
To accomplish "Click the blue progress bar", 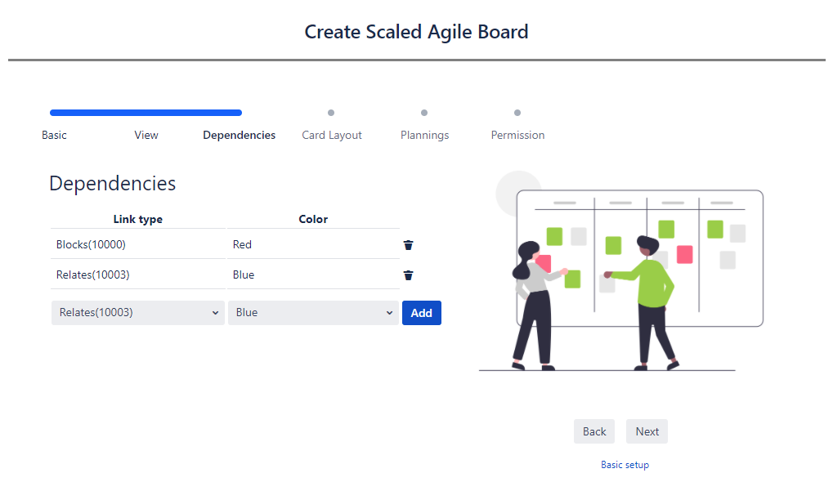I will point(146,113).
